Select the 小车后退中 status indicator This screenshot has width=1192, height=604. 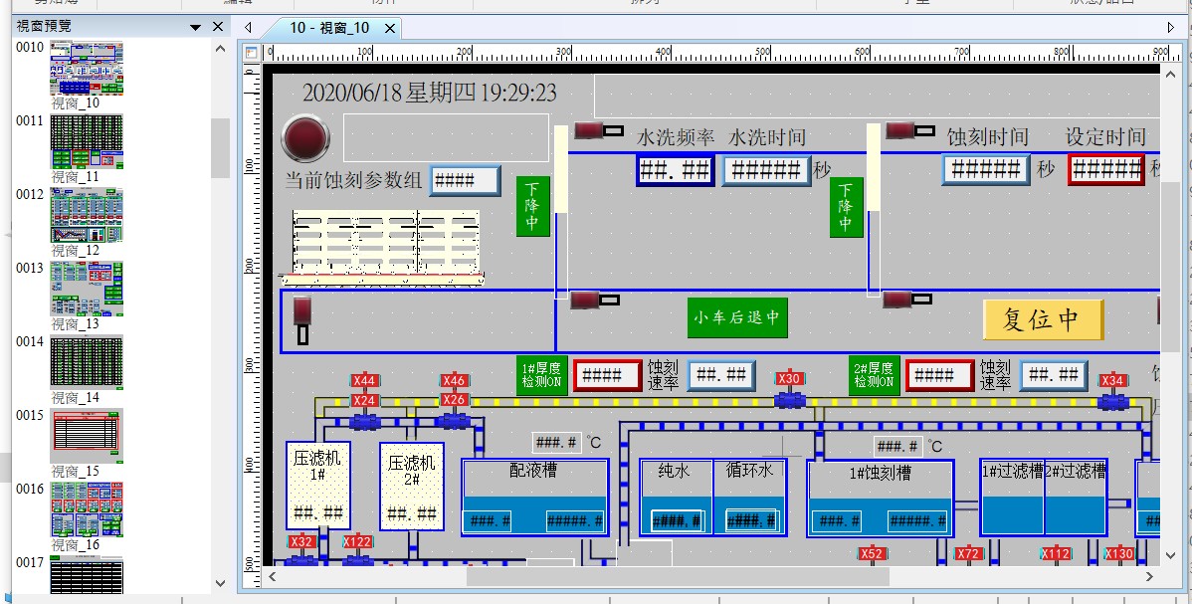[737, 317]
